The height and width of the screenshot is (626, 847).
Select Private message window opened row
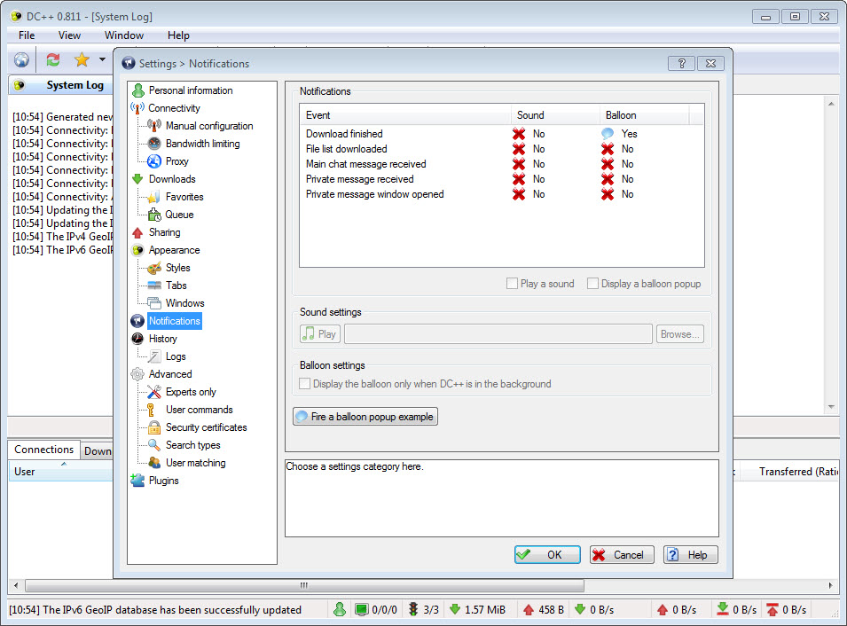pyautogui.click(x=502, y=194)
